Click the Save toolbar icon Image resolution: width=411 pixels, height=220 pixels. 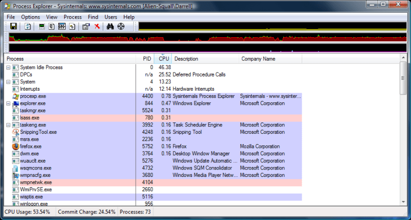(x=13, y=26)
